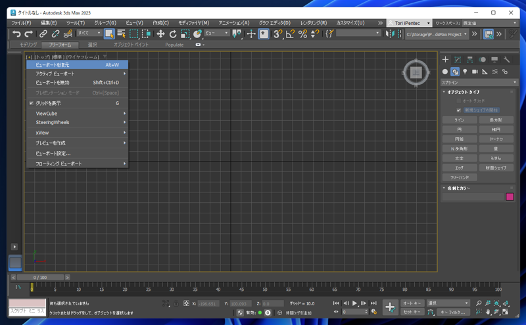The width and height of the screenshot is (526, 325).
Task: Select the Systems category icon
Action: (x=505, y=72)
